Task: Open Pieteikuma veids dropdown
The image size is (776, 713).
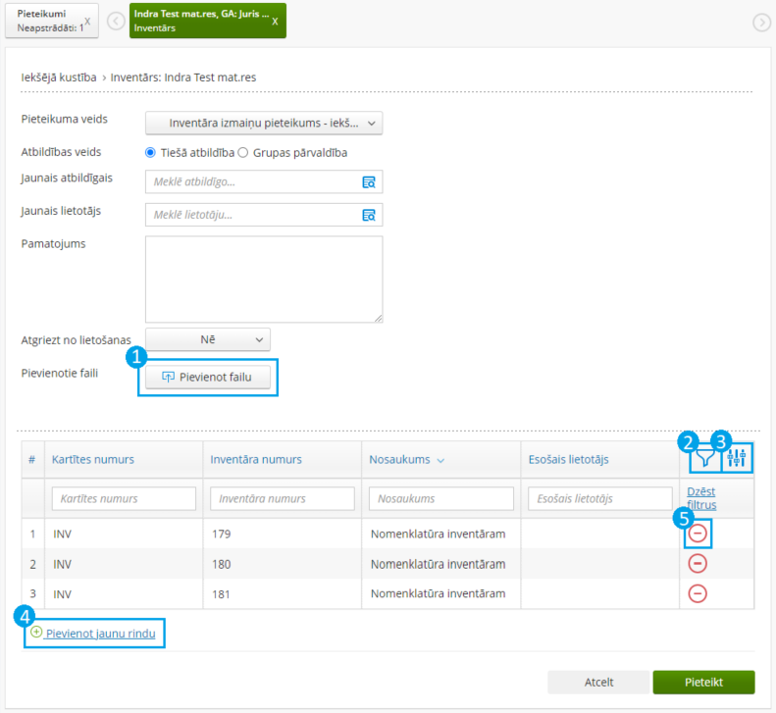Action: (x=264, y=124)
